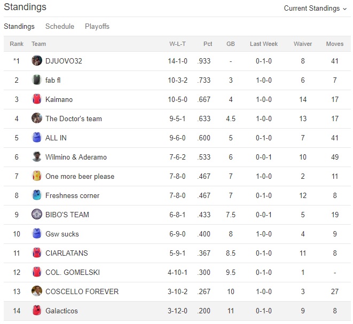Open the Galacticos team link
This screenshot has height=324, width=353.
coord(63,311)
